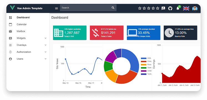
Task: Click 'Jan 4, 2 am' axis label
Action: [184, 85]
